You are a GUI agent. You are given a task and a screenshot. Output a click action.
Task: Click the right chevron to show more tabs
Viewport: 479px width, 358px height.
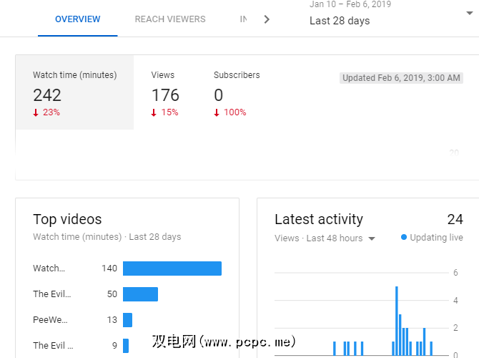[267, 19]
